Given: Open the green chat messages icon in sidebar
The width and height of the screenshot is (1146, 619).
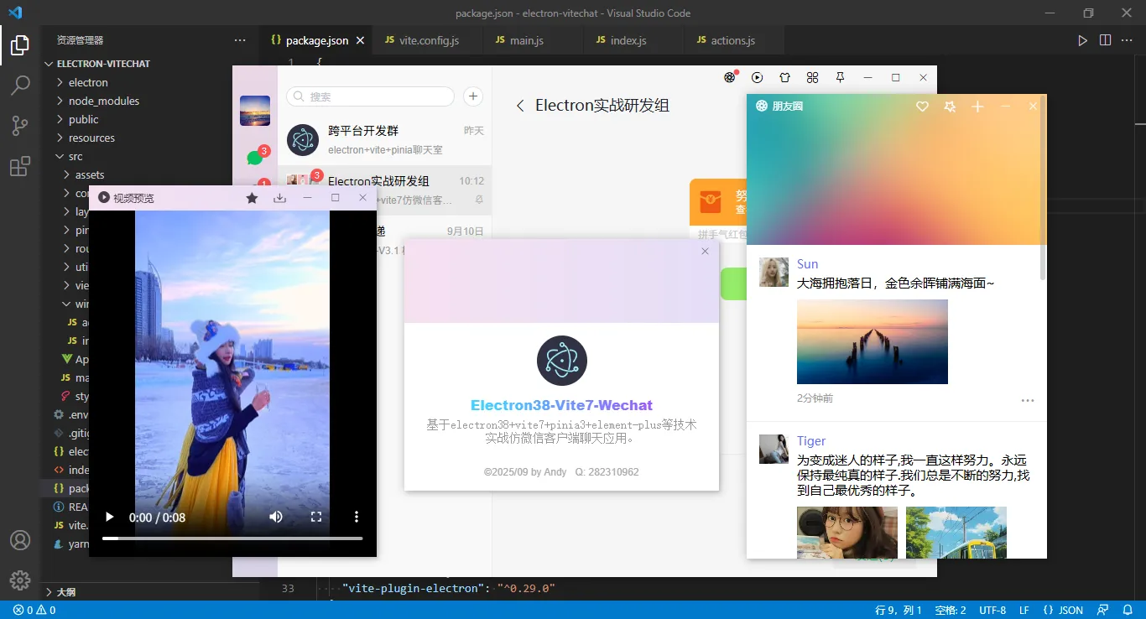Looking at the screenshot, I should click(255, 158).
